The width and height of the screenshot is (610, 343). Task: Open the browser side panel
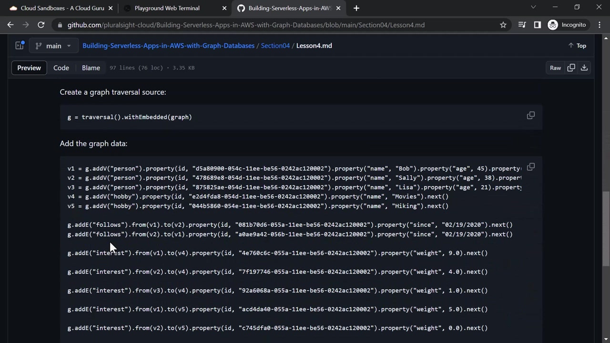(538, 25)
